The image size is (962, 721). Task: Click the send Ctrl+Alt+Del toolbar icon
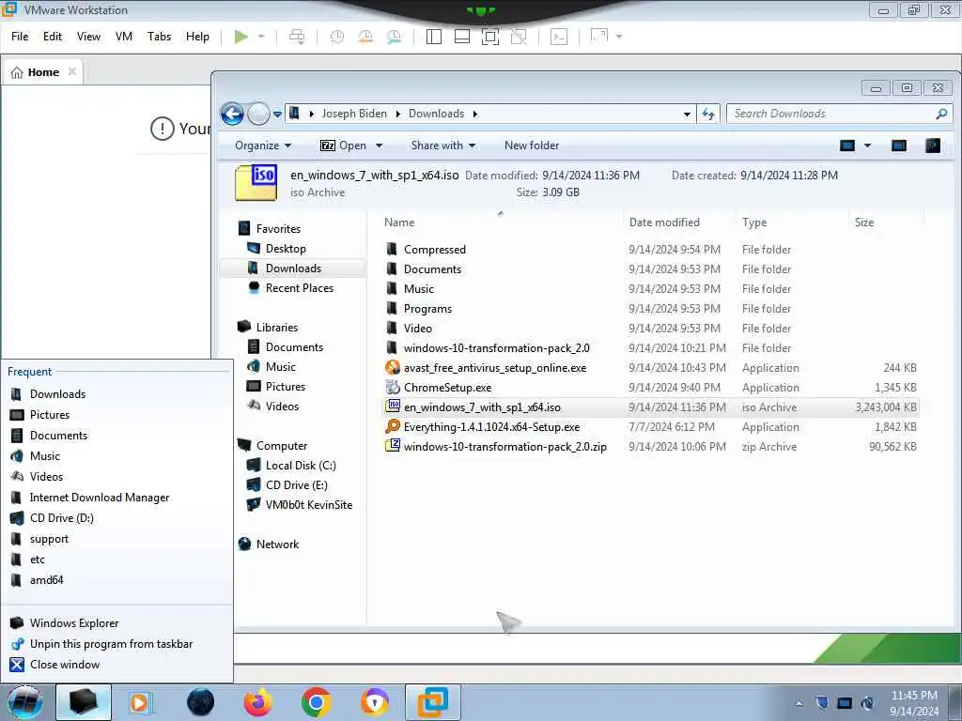coord(297,37)
